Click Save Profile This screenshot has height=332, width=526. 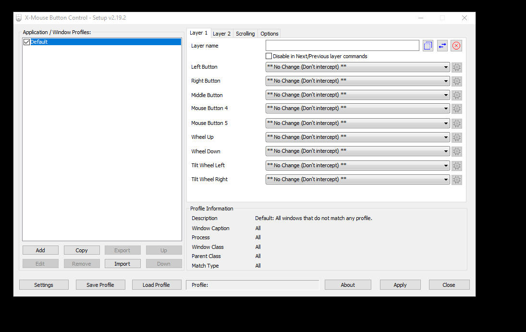100,285
